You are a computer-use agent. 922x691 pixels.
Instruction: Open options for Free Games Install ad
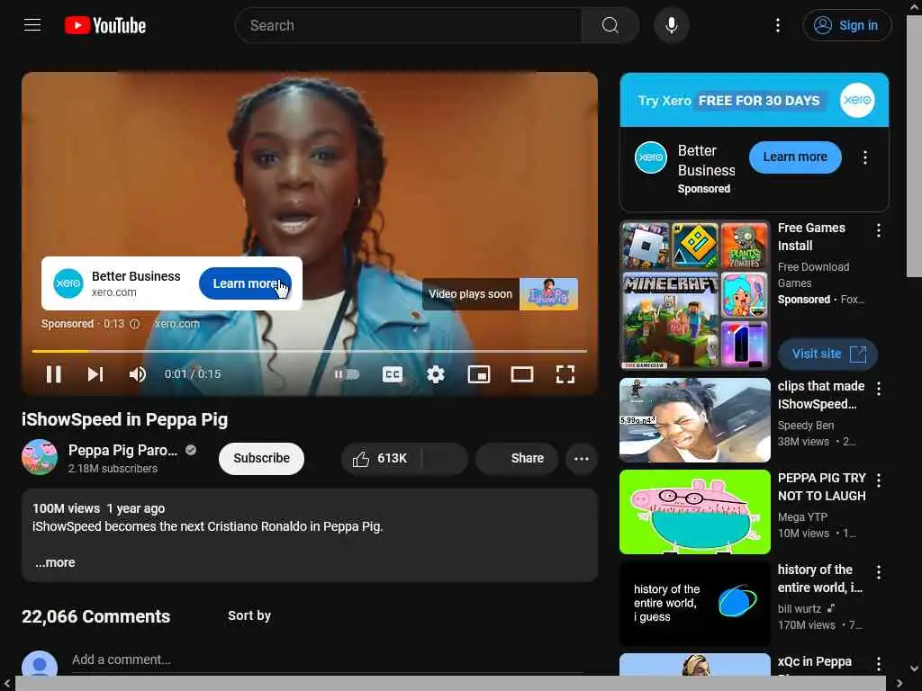pos(879,230)
